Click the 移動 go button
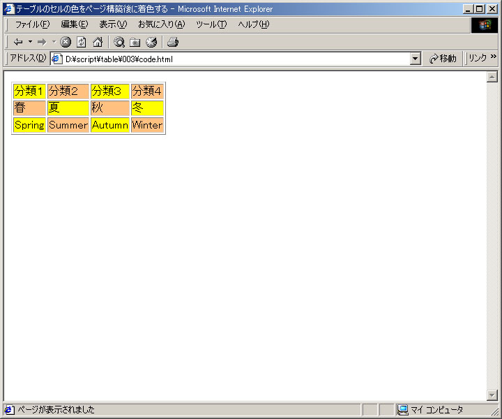Image resolution: width=502 pixels, height=419 pixels. [x=443, y=59]
